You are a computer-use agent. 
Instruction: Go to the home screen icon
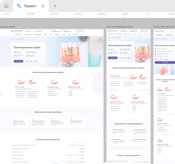coord(6,6)
